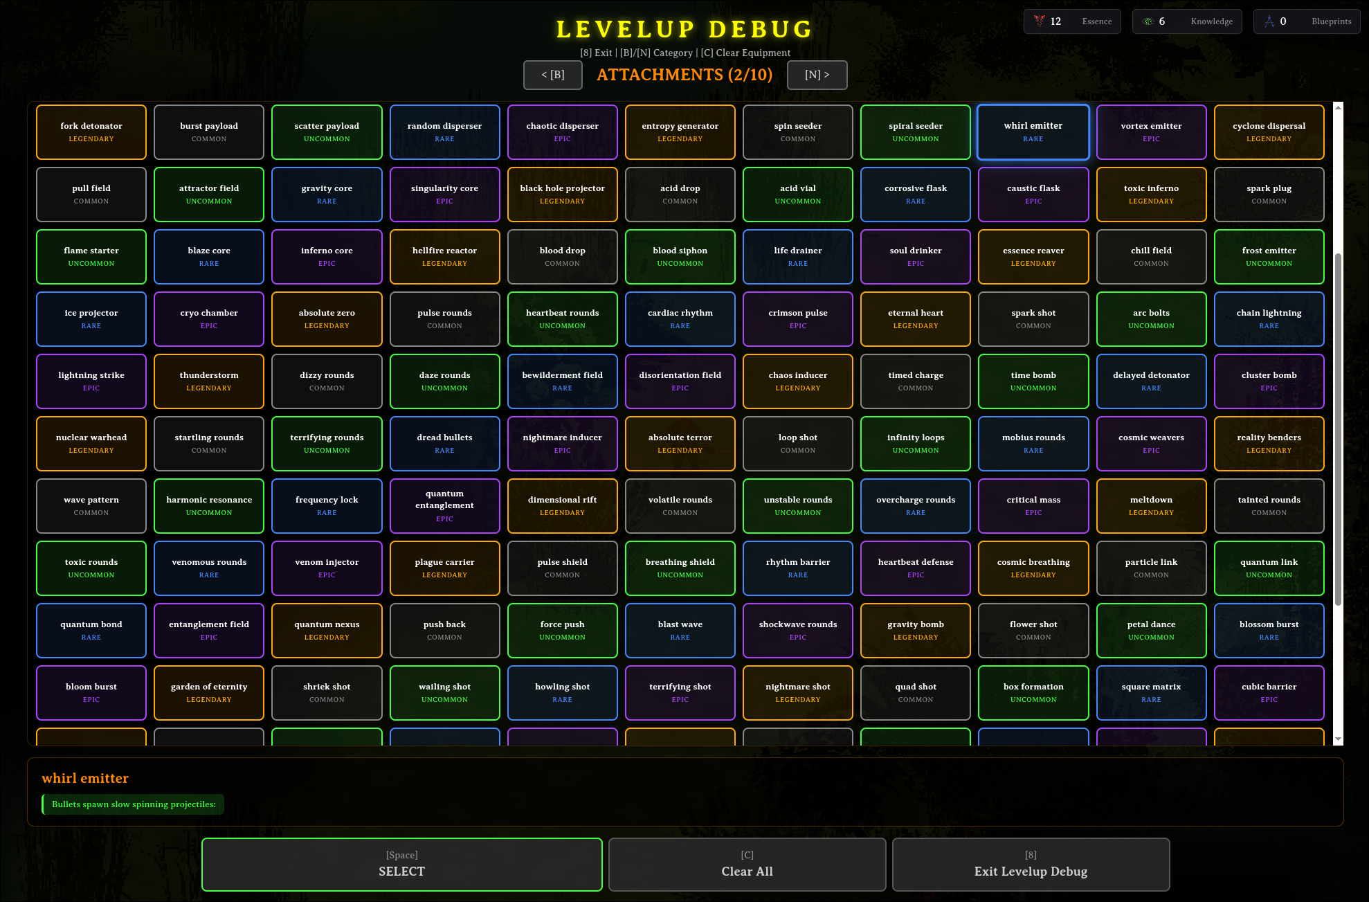Choose the infinity loops attachment

pyautogui.click(x=916, y=444)
